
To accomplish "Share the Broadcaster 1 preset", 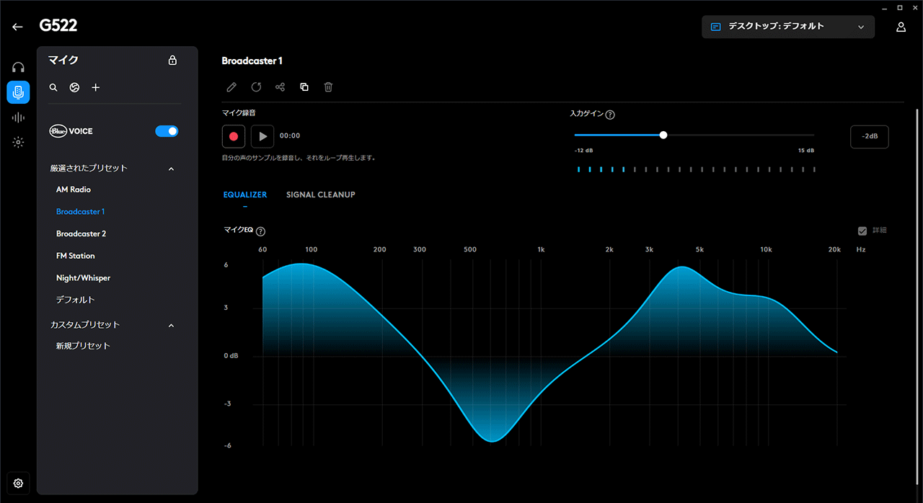I will [281, 87].
